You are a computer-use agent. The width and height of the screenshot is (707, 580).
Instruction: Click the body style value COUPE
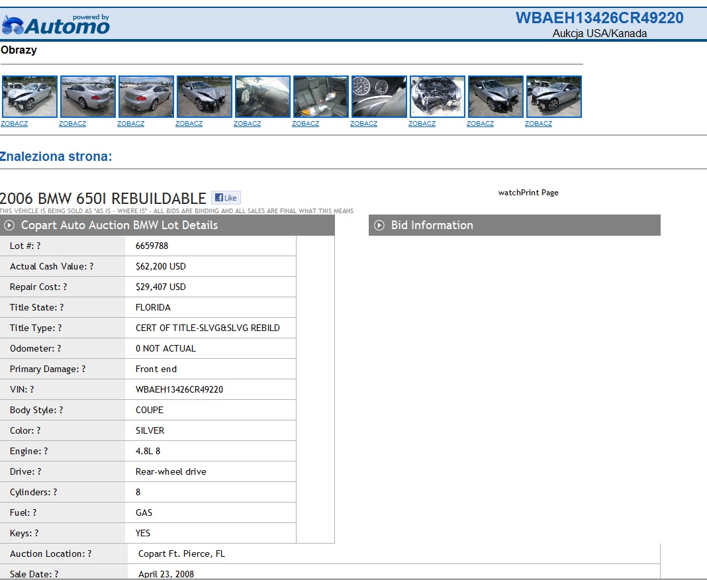(149, 410)
